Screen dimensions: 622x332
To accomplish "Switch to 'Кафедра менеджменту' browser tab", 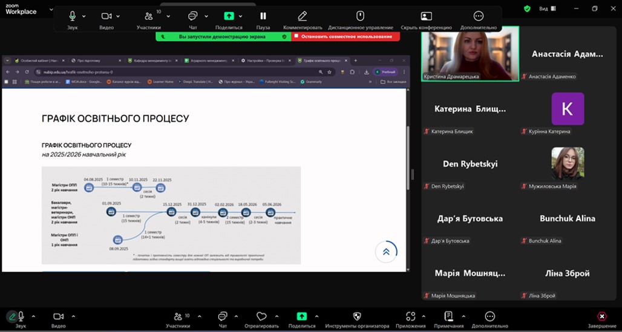I will pos(154,60).
